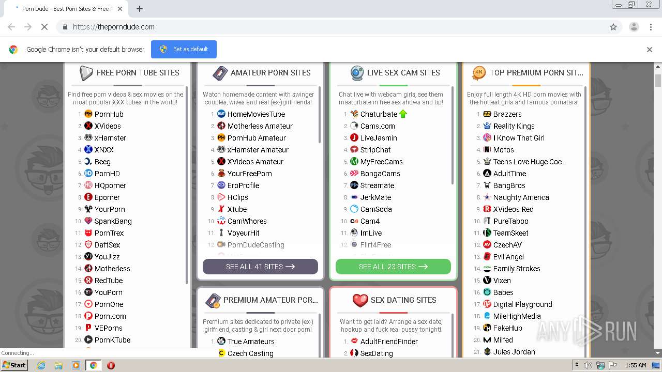Click the MyFreeCams favicon
The image size is (662, 372).
click(x=354, y=162)
